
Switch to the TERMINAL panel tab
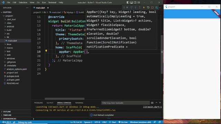[79, 103]
